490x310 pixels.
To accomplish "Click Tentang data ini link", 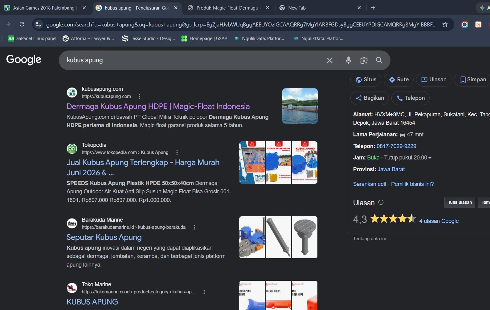I will coord(369,239).
